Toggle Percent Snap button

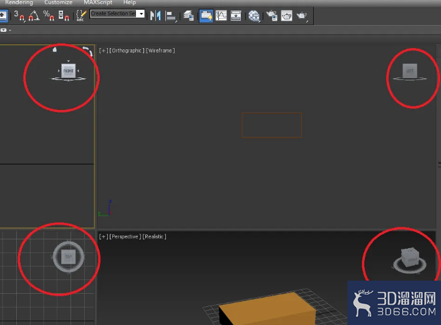pos(49,16)
